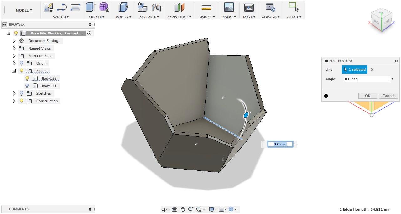Click OK in Edit Feature dialog
The image size is (401, 214).
click(x=368, y=96)
